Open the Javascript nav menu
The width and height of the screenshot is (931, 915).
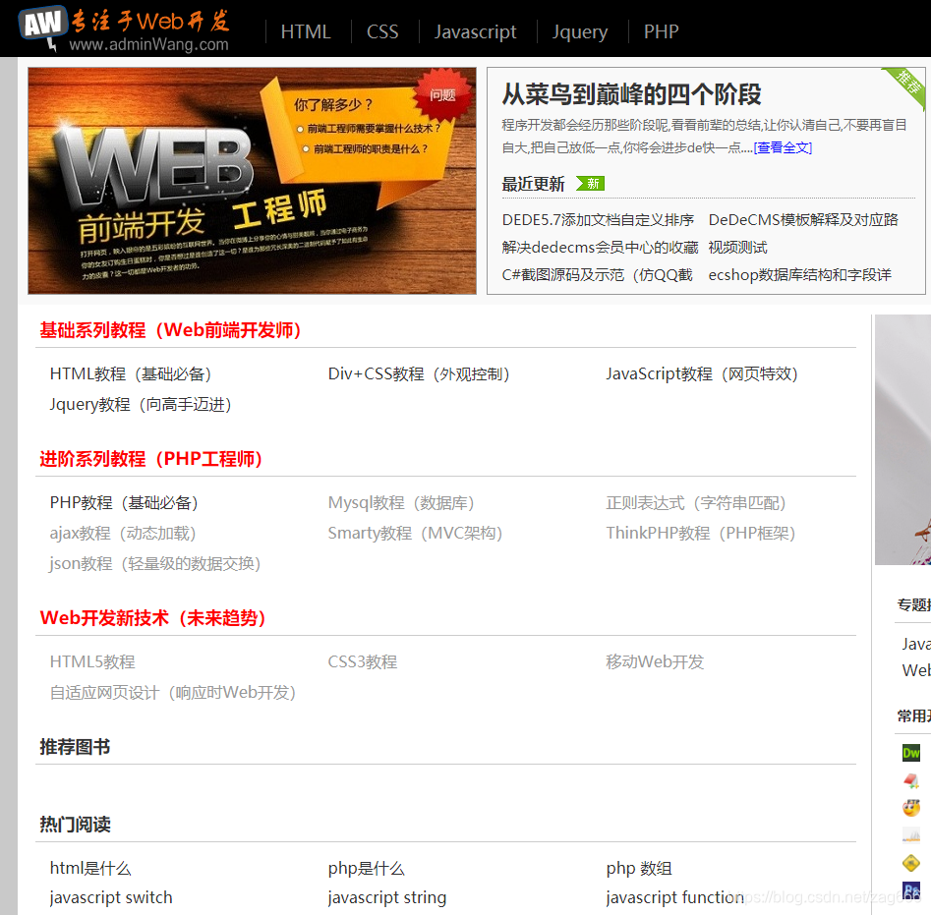pos(475,31)
